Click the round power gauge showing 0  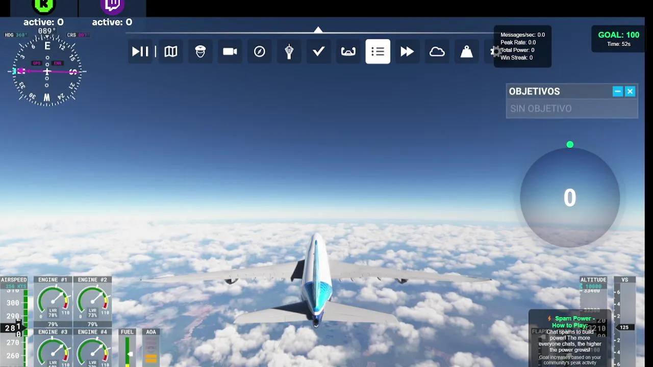pos(570,198)
